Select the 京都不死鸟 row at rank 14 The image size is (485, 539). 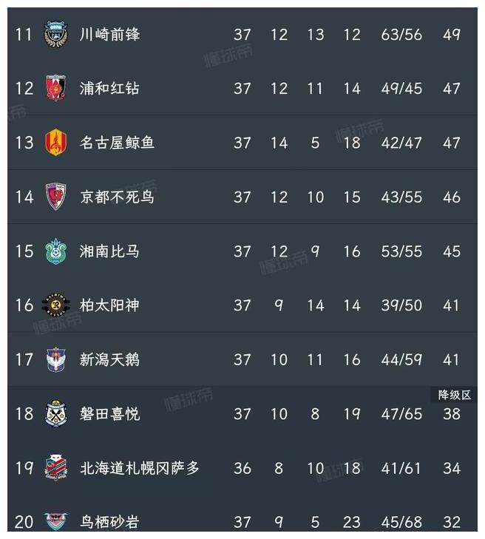243,197
